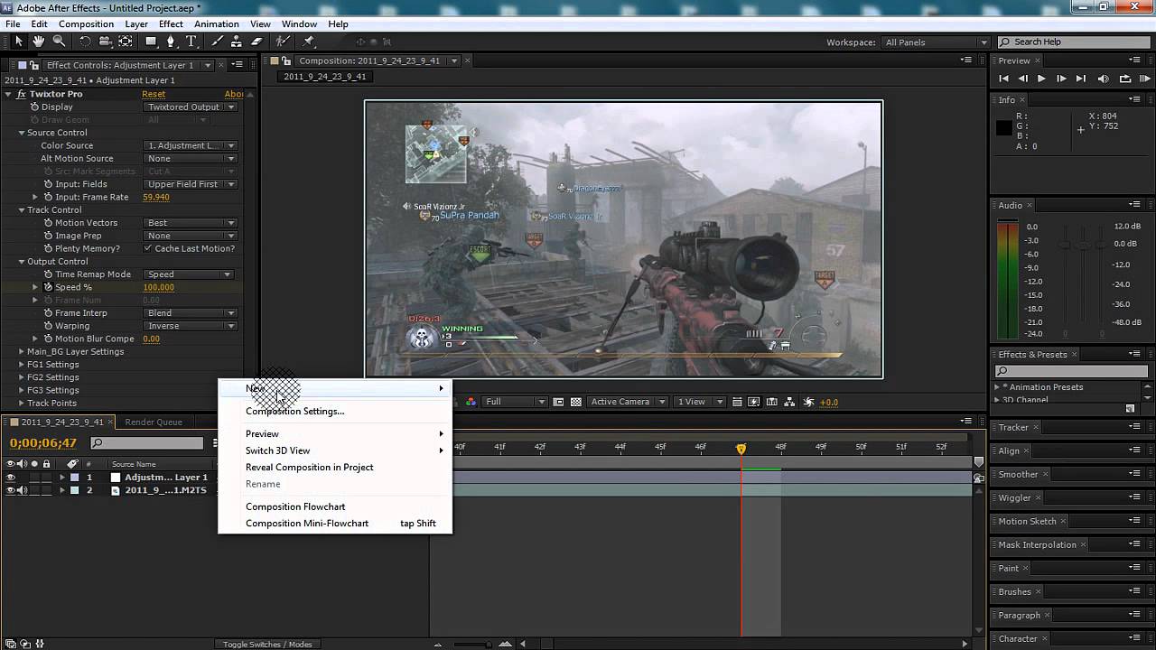Click the Speed % value 100.000
The width and height of the screenshot is (1156, 650).
pyautogui.click(x=159, y=287)
